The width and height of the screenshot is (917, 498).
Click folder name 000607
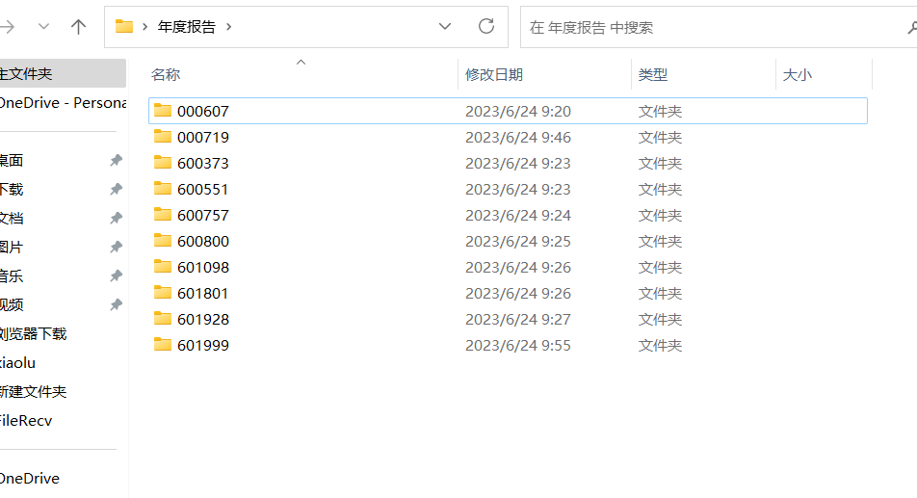203,111
